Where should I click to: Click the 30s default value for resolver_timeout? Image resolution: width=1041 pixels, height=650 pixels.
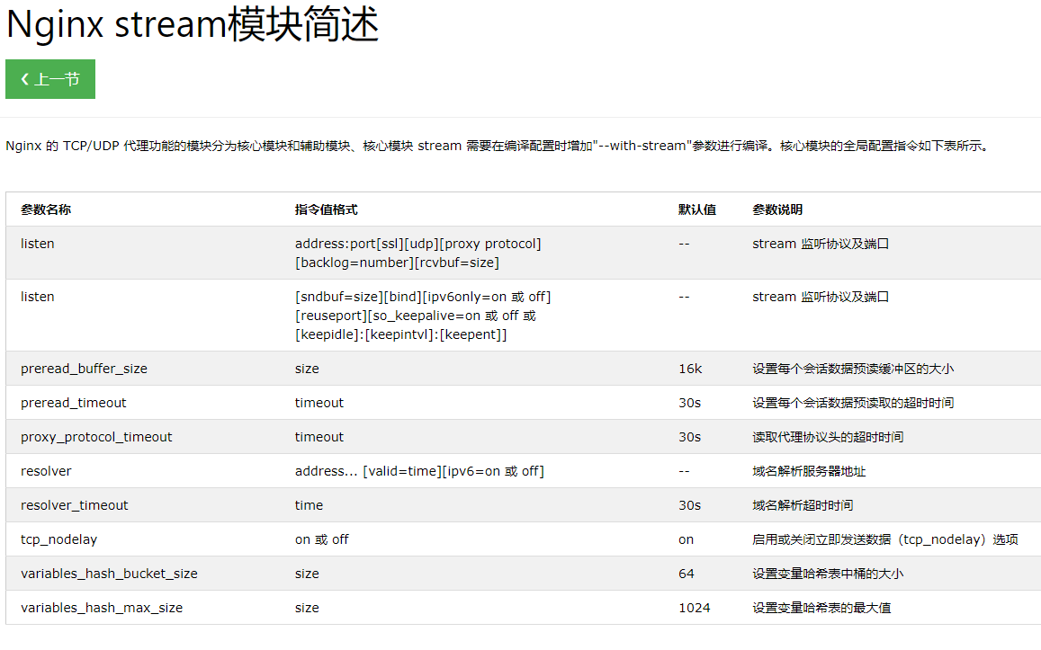[x=690, y=505]
